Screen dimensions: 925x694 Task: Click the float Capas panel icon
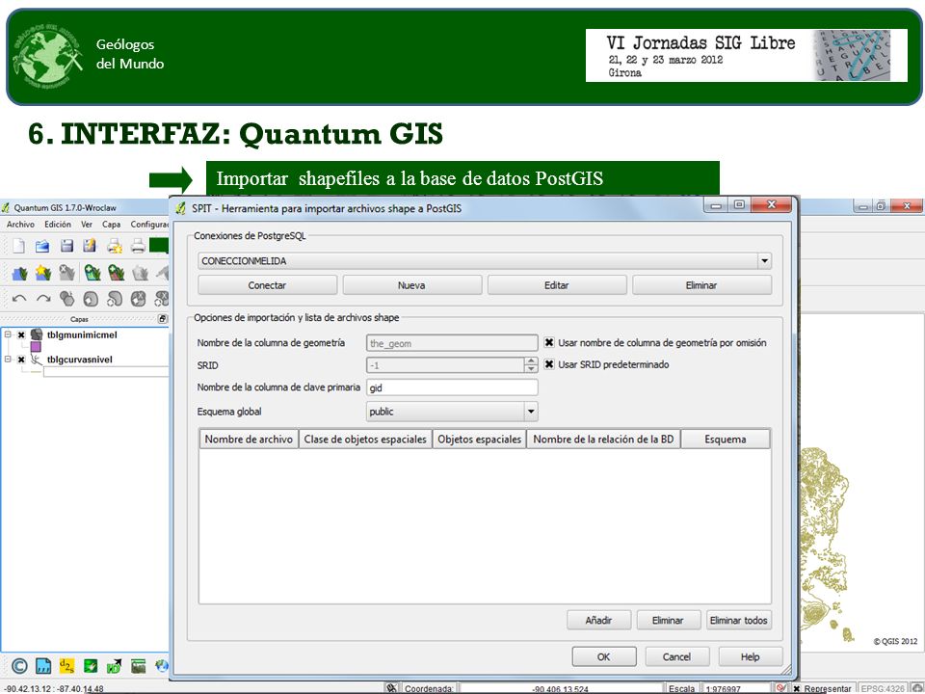pyautogui.click(x=162, y=319)
